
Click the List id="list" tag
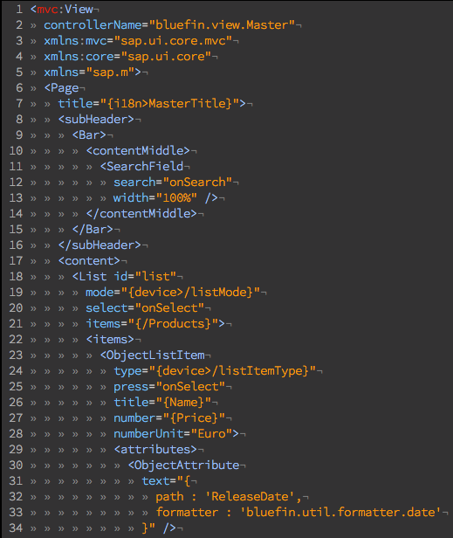point(124,277)
